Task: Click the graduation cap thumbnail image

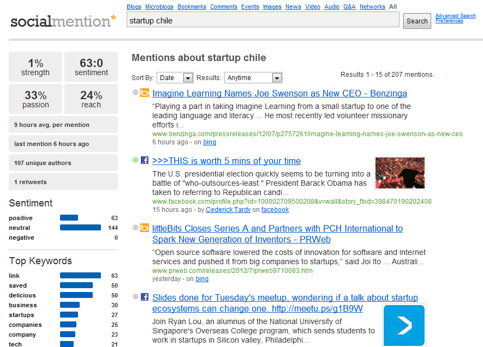Action: tap(400, 173)
